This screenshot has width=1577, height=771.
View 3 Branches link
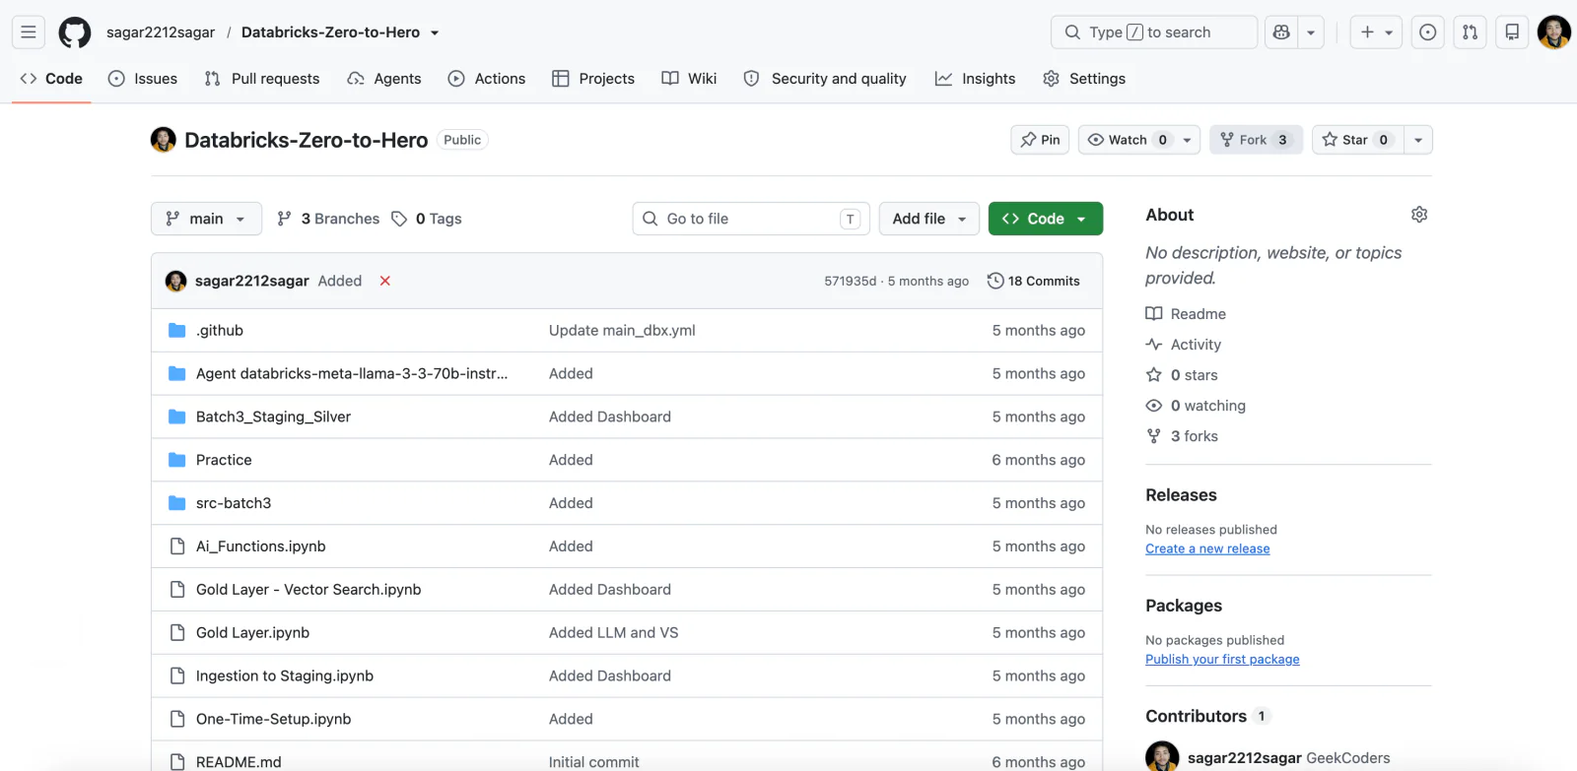pos(328,219)
